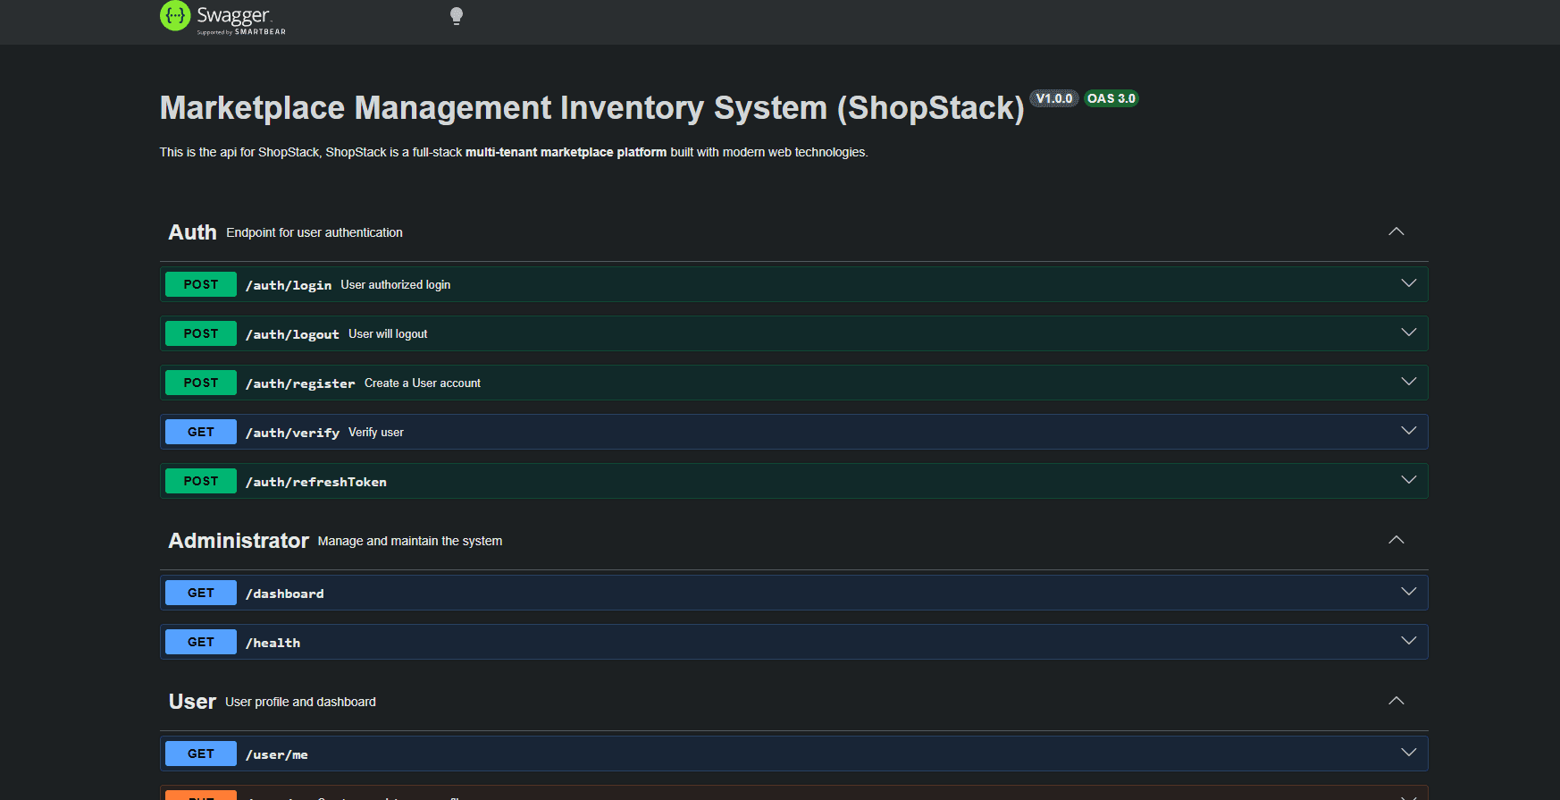Click the GET badge for /user/me
Image resolution: width=1560 pixels, height=800 pixels.
coord(201,754)
